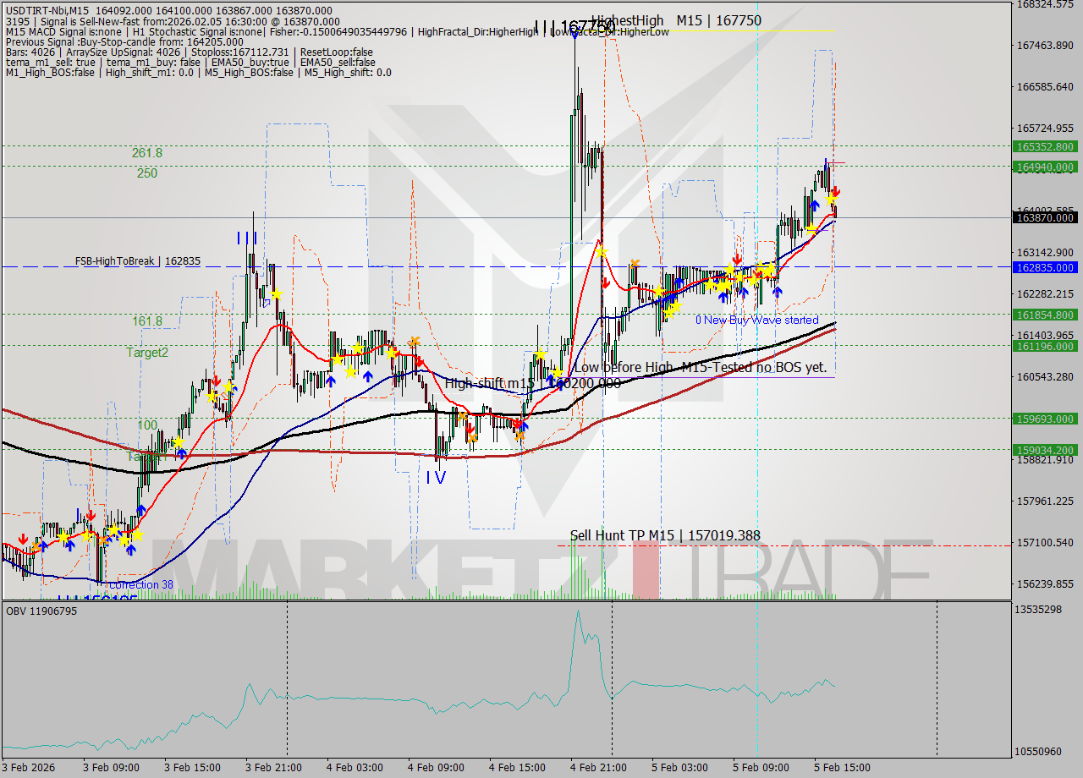The image size is (1083, 778).
Task: Click the green "Target2" label
Action: [148, 353]
